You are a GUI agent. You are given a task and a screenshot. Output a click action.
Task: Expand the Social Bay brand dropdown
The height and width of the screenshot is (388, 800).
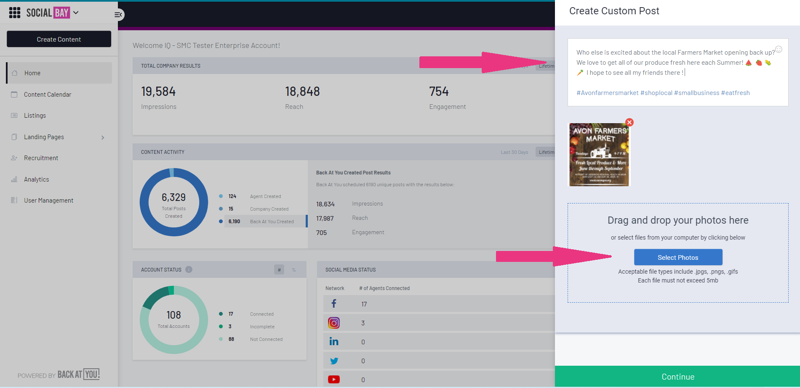coord(76,13)
